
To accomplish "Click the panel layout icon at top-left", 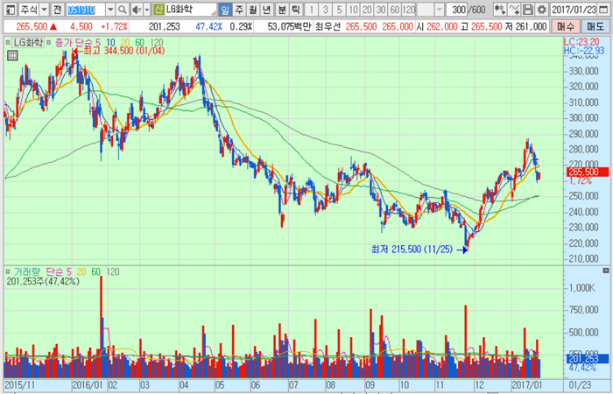I will pos(8,9).
